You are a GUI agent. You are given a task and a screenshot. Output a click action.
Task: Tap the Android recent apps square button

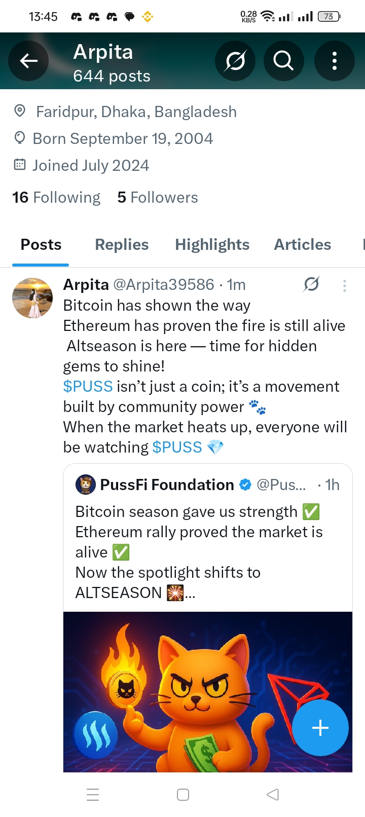point(183,794)
